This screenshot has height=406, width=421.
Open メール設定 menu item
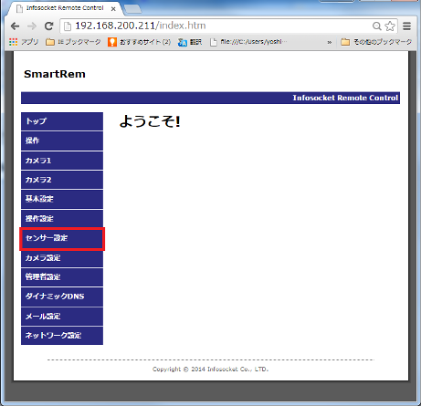(62, 317)
